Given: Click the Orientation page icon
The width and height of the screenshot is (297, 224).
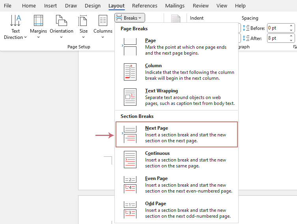Looking at the screenshot, I should (x=61, y=20).
